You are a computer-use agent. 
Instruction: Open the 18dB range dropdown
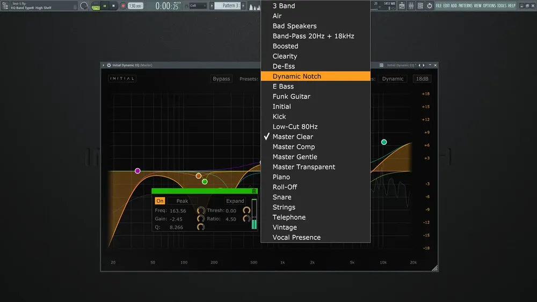422,79
